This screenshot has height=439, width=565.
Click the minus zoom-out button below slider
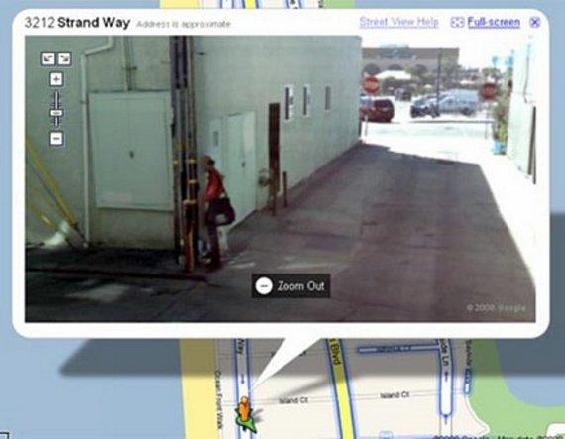tap(56, 139)
